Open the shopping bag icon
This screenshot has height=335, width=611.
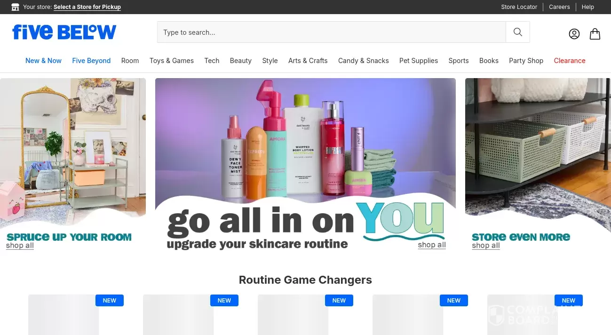tap(595, 34)
